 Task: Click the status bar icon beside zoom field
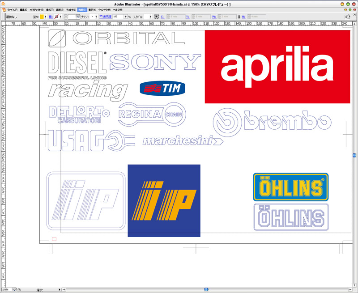[x=19, y=290]
